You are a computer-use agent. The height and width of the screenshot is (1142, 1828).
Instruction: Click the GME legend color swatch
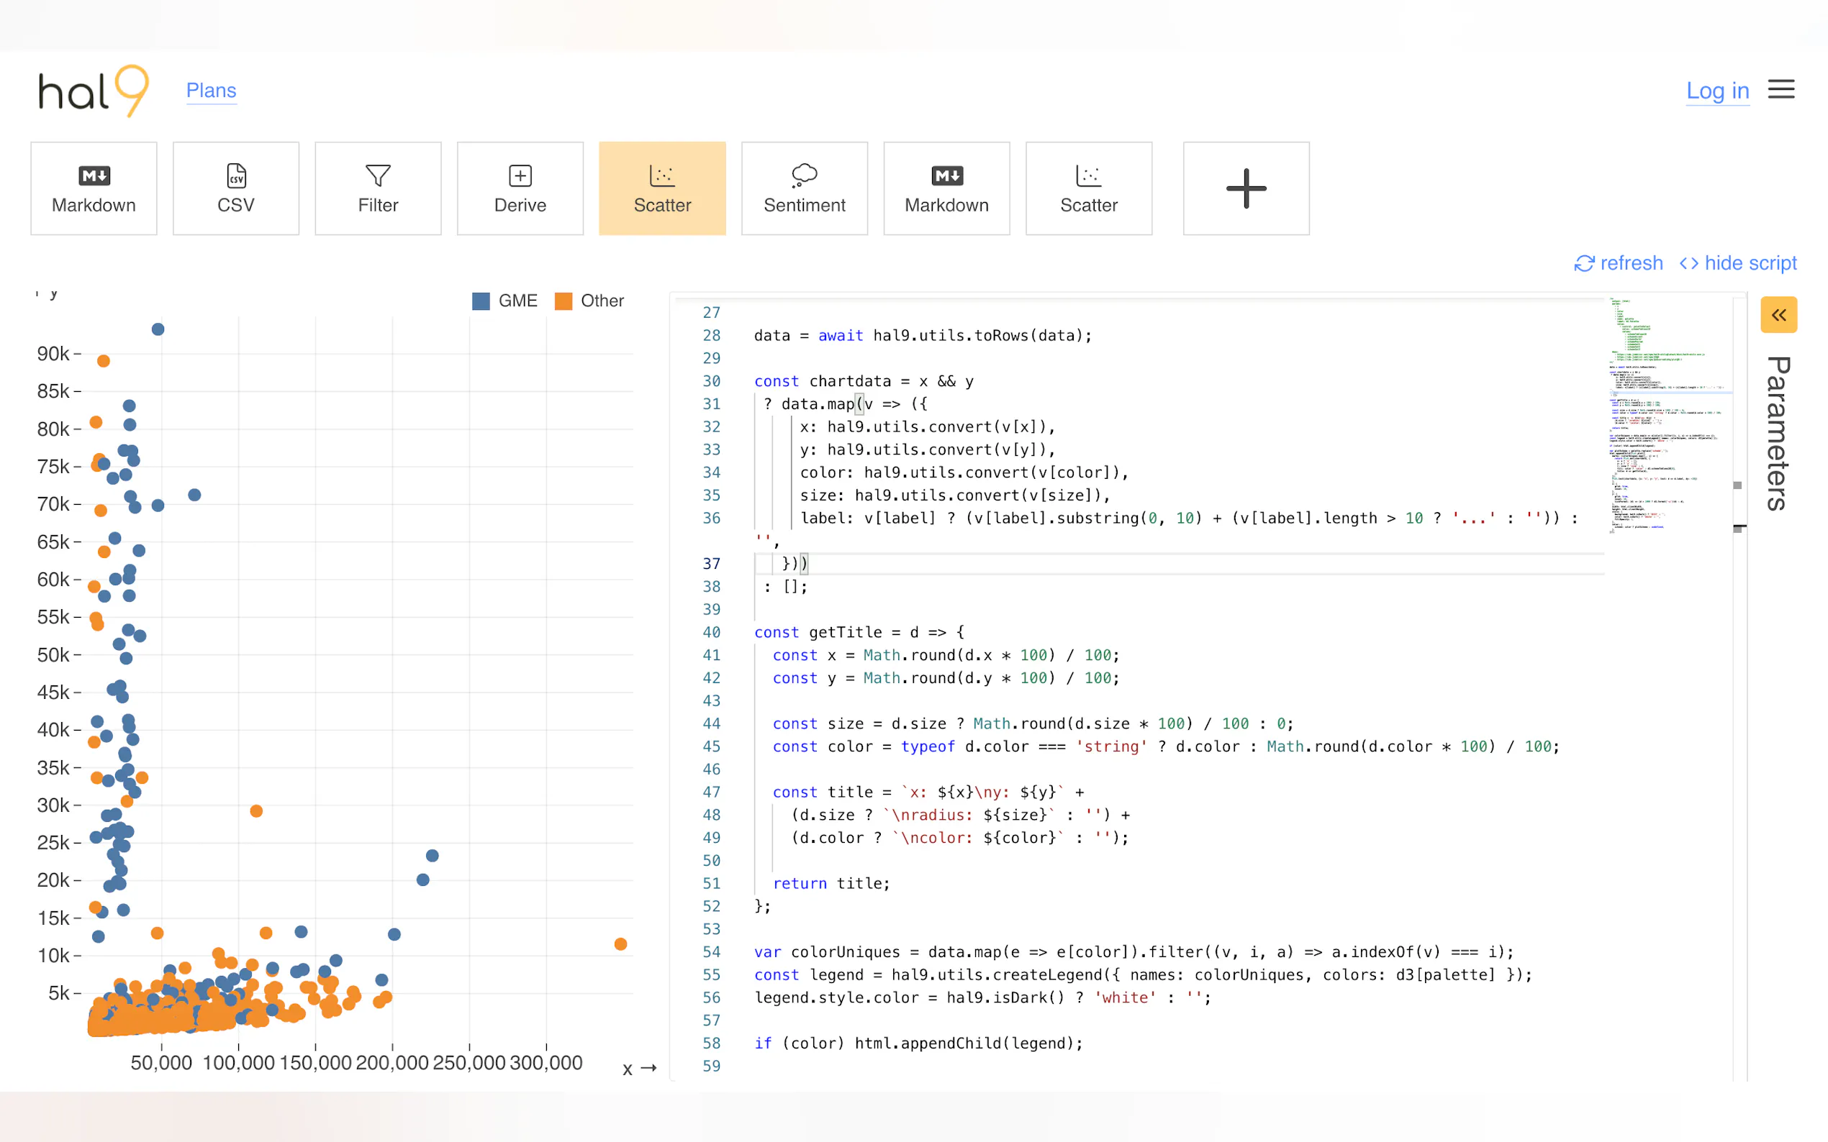[481, 301]
